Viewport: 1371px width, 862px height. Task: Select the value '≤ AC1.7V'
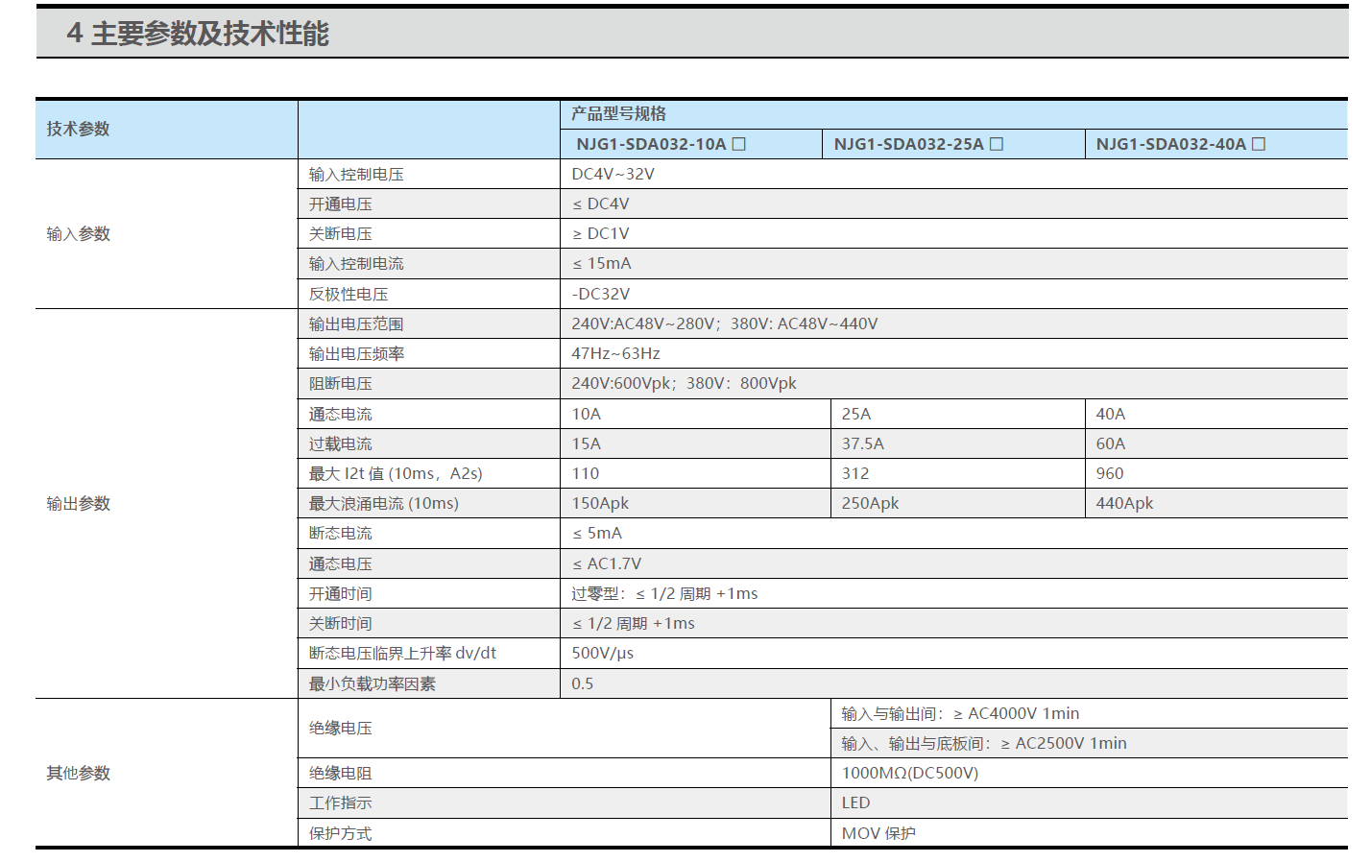(607, 563)
